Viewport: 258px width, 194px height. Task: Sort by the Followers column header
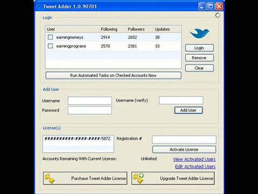point(139,29)
